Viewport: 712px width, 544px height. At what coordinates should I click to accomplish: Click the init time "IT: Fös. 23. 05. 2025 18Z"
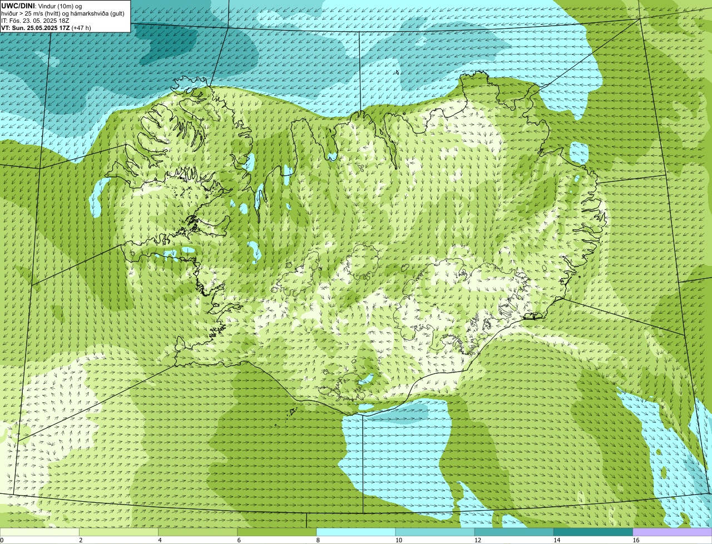point(35,20)
